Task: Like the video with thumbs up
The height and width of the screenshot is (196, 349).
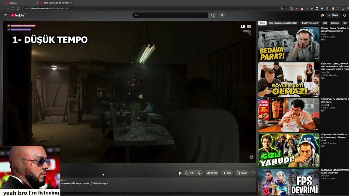Action: click(189, 173)
